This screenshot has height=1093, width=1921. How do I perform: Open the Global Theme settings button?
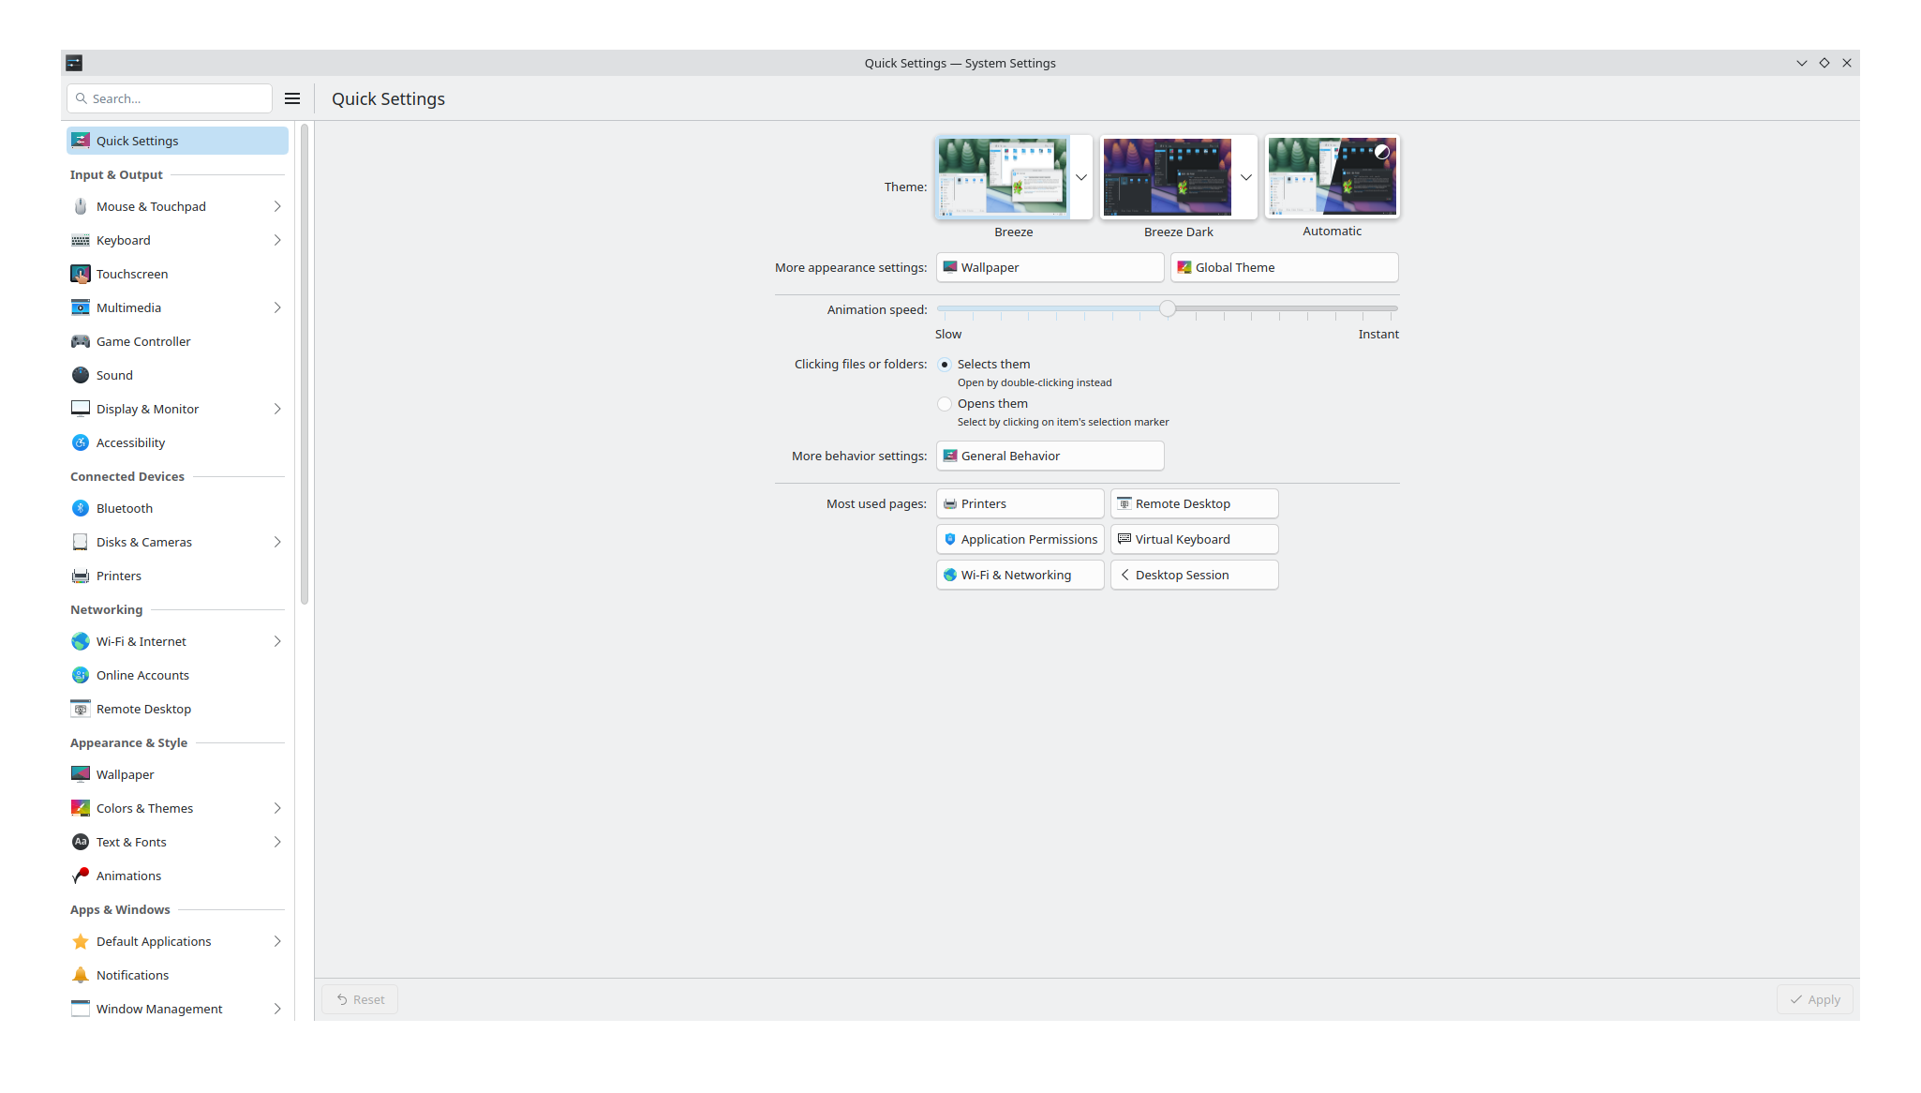coord(1283,267)
